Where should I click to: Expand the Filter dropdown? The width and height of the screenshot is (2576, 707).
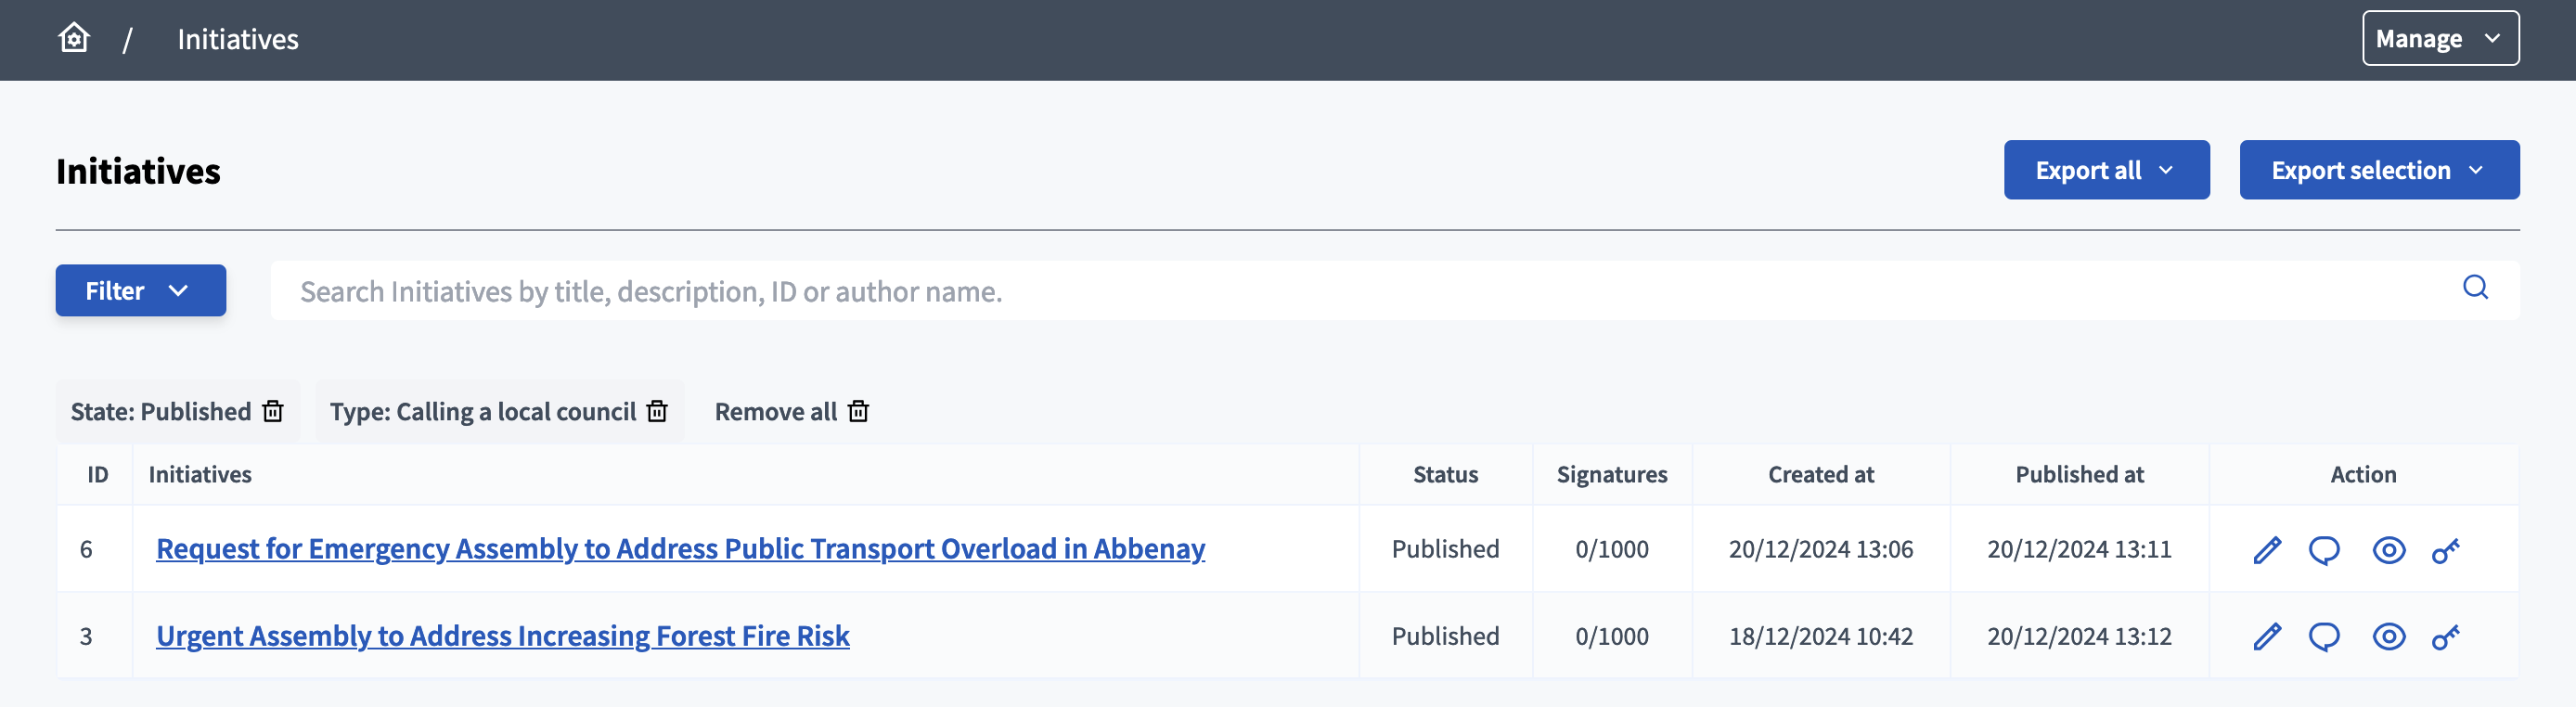140,290
